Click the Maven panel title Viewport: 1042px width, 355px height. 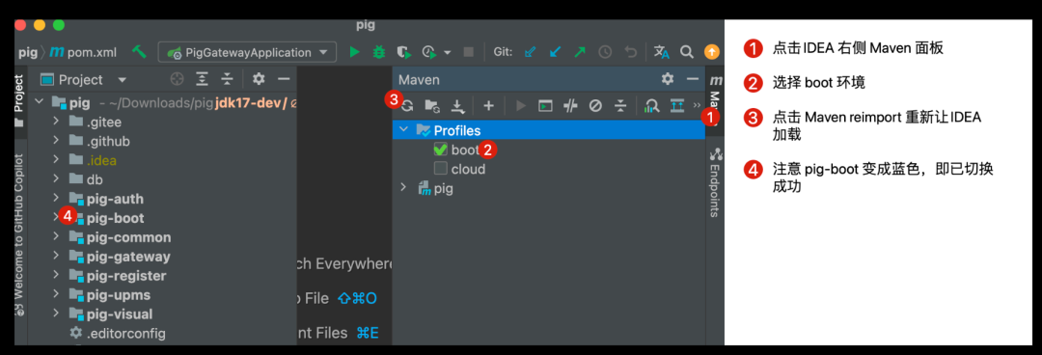point(419,80)
